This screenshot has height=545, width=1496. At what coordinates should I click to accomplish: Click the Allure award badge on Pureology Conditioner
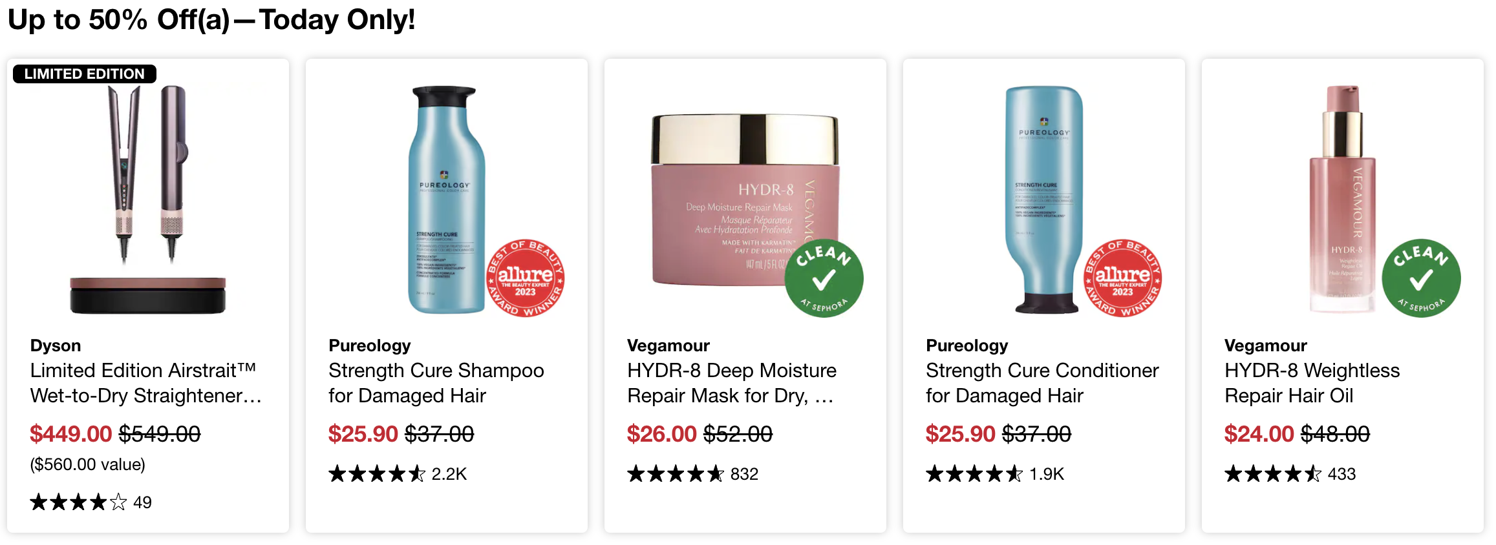click(x=1123, y=278)
